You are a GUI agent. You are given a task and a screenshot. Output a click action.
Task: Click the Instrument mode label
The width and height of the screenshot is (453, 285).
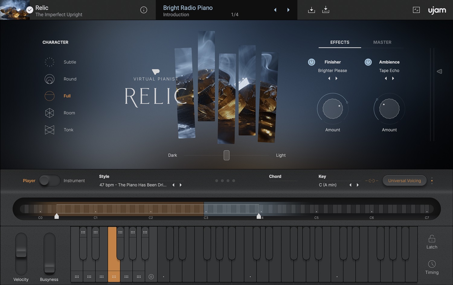click(74, 181)
